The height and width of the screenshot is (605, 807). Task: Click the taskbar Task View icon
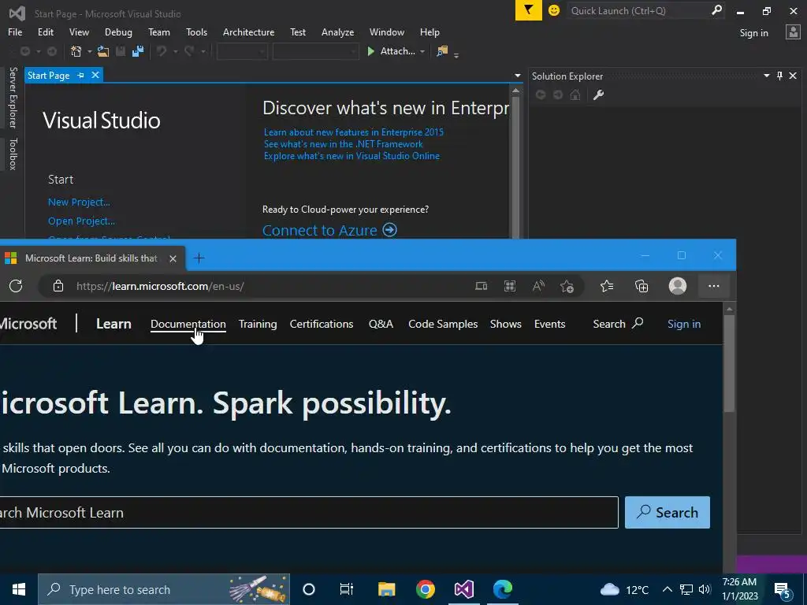(x=347, y=589)
